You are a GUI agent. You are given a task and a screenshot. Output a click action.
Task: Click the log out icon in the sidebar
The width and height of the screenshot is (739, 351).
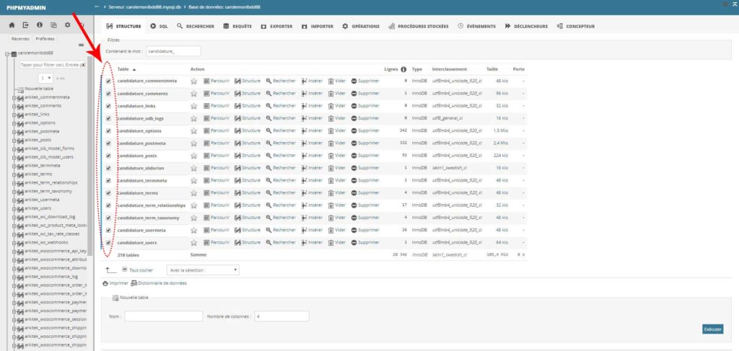pos(25,25)
